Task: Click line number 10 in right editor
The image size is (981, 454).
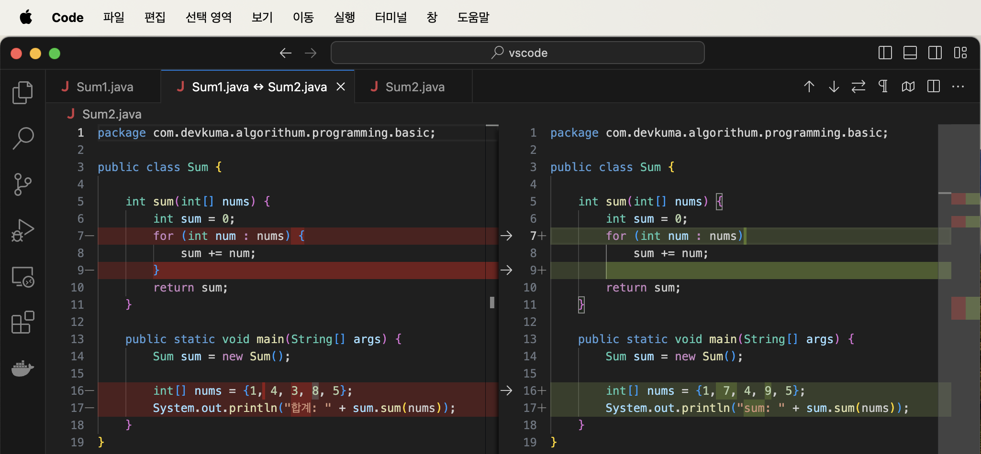Action: (530, 287)
